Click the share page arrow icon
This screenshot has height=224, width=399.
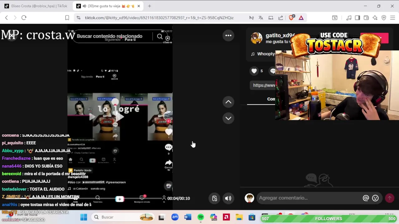coord(281,18)
